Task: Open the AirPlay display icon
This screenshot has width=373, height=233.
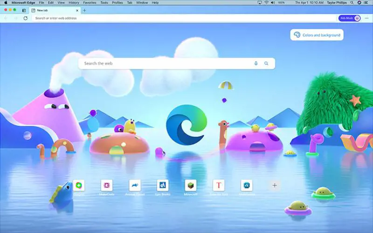Action: click(260, 3)
